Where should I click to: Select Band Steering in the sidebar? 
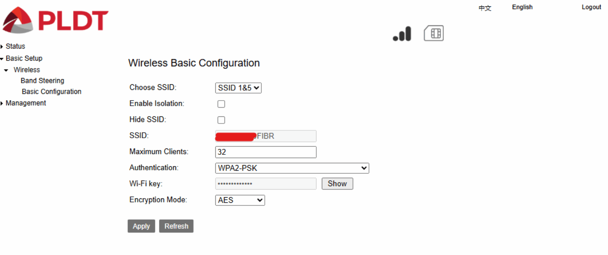pyautogui.click(x=42, y=80)
